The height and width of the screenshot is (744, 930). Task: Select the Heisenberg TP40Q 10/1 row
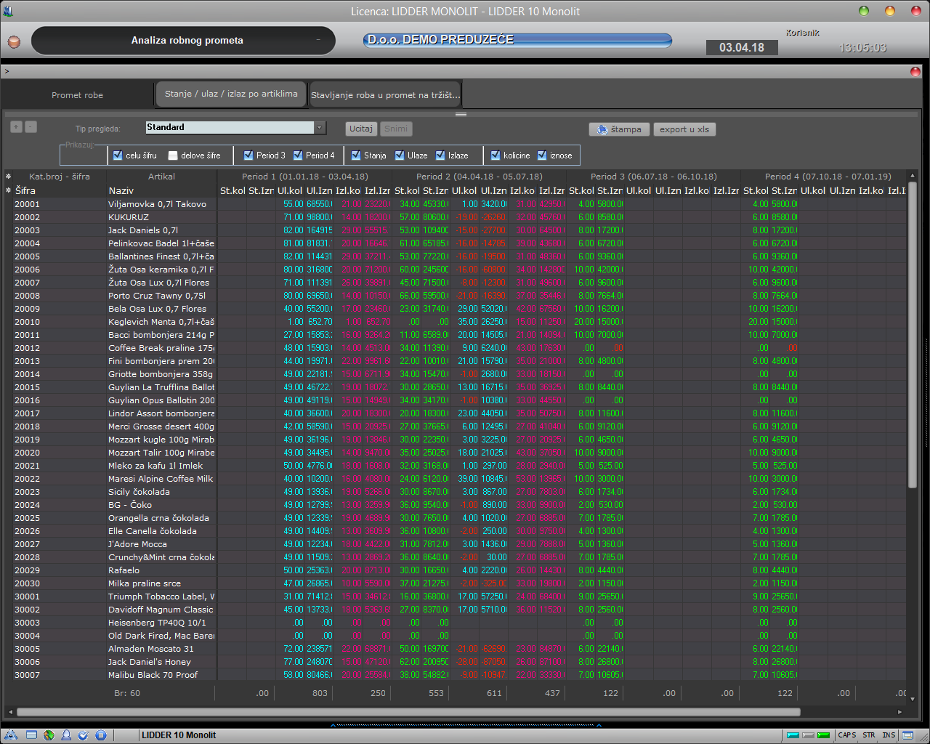[x=461, y=623]
